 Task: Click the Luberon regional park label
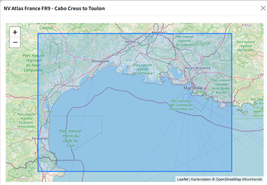pos(185,41)
